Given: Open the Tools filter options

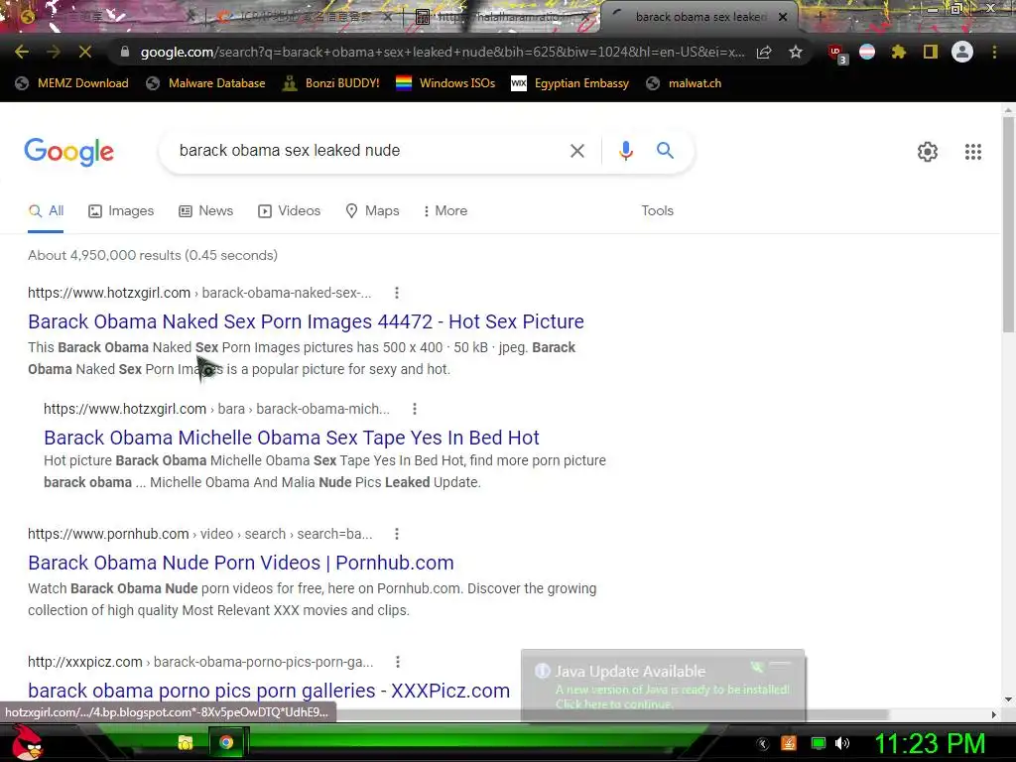Looking at the screenshot, I should tap(657, 210).
